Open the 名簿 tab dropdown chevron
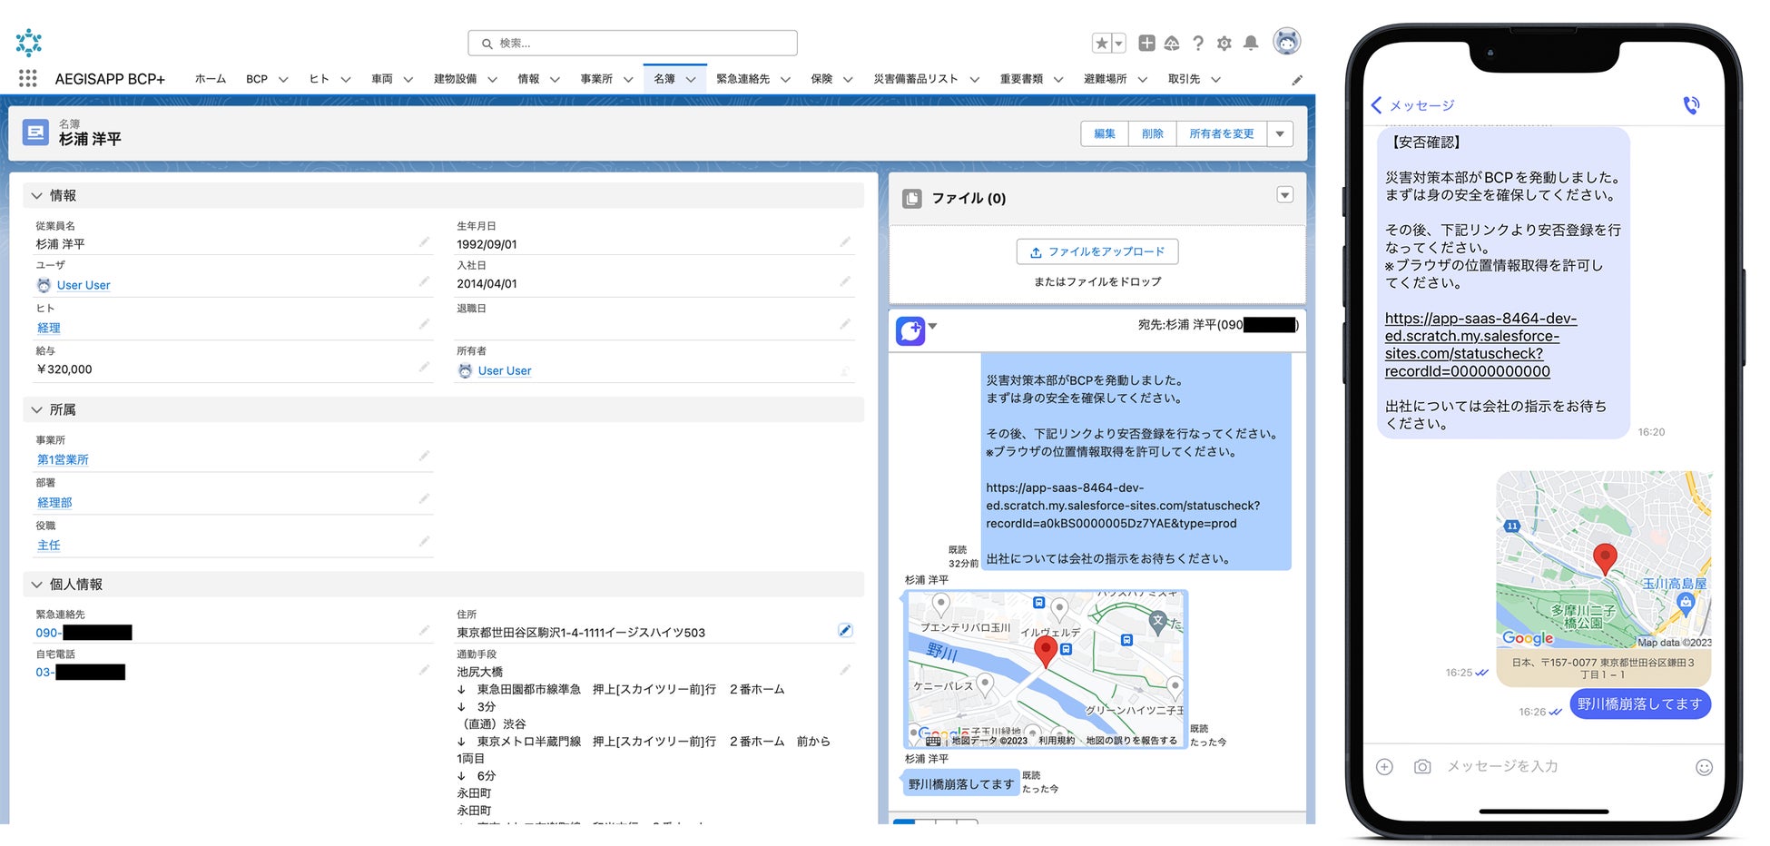The width and height of the screenshot is (1770, 846). [x=691, y=80]
